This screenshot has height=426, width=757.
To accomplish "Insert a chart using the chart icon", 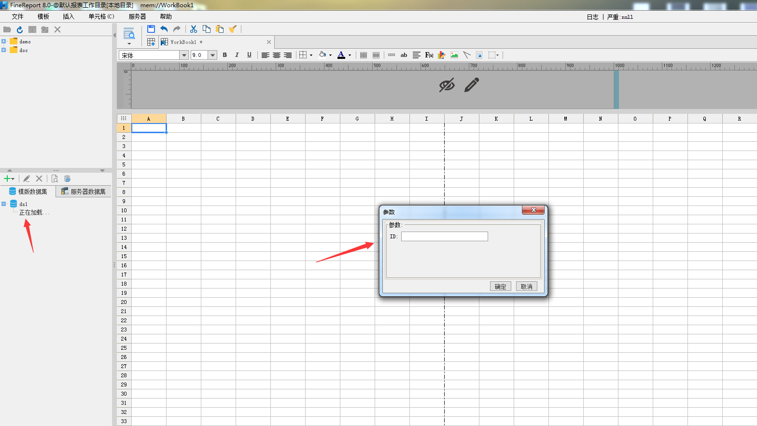I will click(441, 55).
